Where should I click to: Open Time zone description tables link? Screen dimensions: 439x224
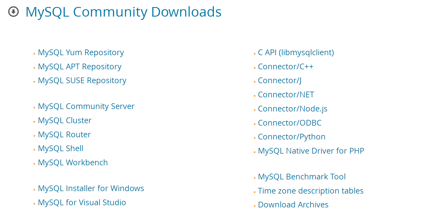coord(311,191)
